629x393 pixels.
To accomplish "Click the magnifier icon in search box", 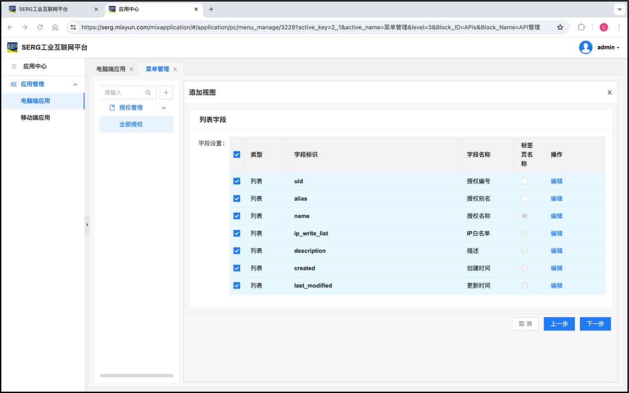I will [148, 93].
